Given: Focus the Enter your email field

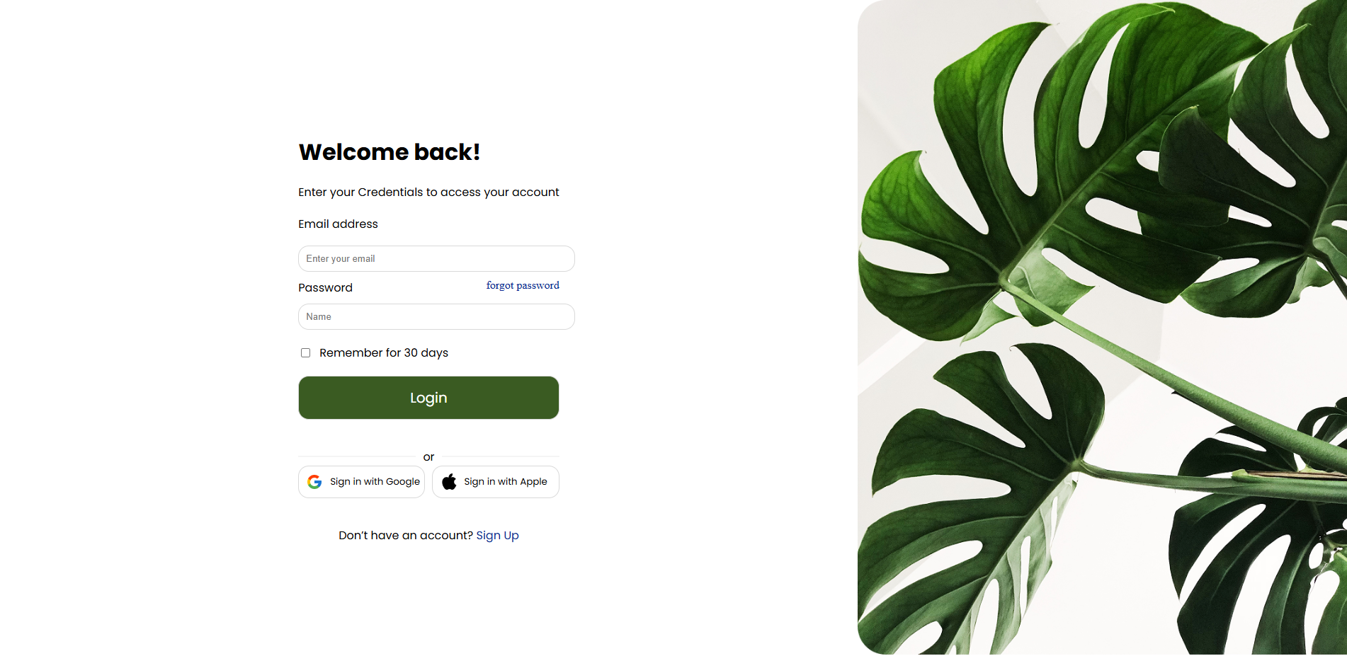Looking at the screenshot, I should [x=436, y=259].
